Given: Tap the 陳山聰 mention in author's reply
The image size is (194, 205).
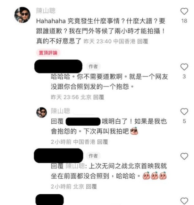Looking at the screenshot, I should pyautogui.click(x=75, y=166).
